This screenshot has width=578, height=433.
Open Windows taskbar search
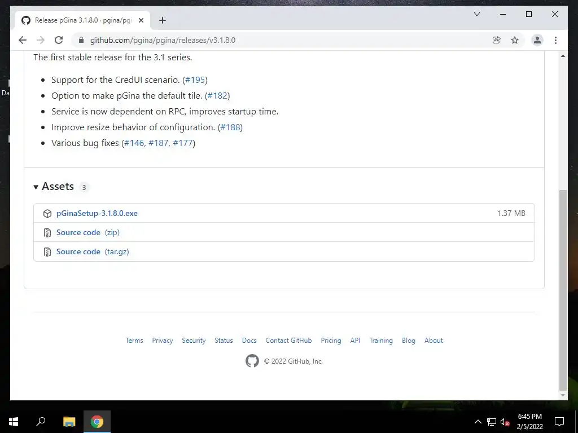point(41,422)
